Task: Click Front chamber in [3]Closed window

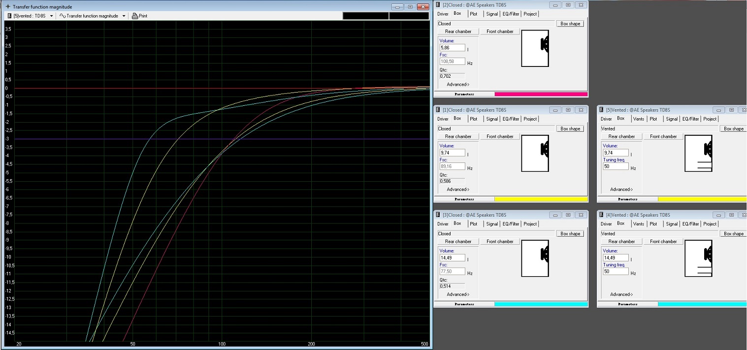Action: click(500, 241)
